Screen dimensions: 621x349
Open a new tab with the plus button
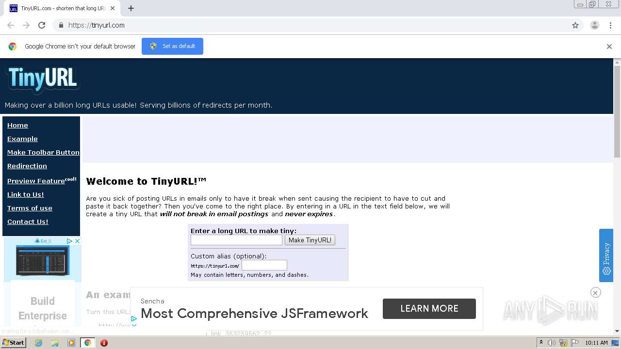pos(131,8)
